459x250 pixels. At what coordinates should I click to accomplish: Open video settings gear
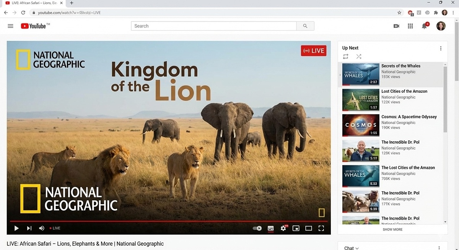tap(283, 228)
